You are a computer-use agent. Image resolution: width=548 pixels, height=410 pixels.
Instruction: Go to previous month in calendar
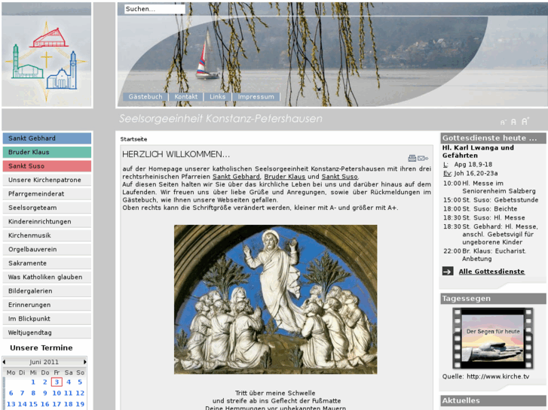4,362
